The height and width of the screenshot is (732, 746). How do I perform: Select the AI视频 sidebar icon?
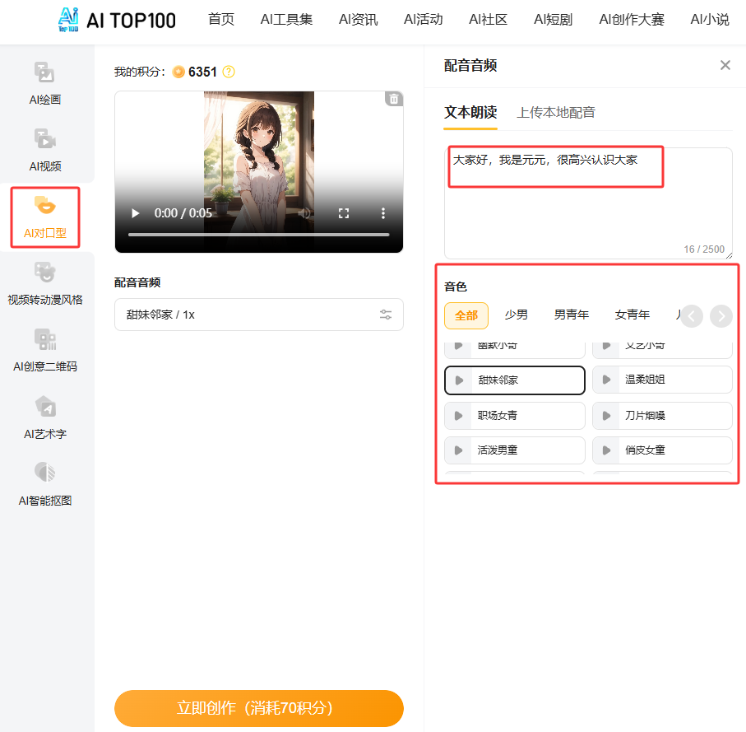coord(44,150)
